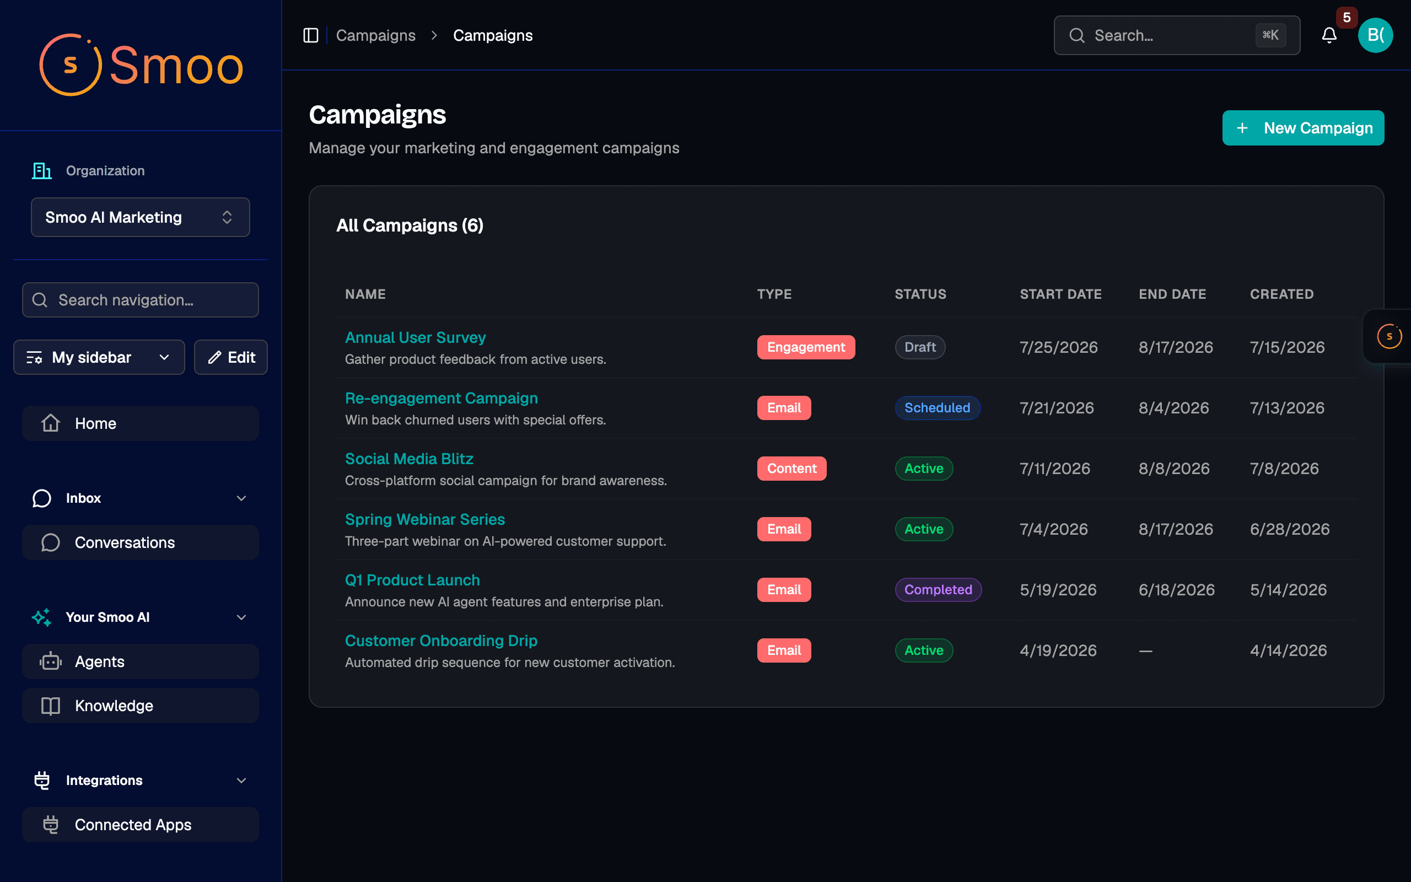Toggle the sidebar panel icon
Image resolution: width=1411 pixels, height=882 pixels.
point(311,36)
